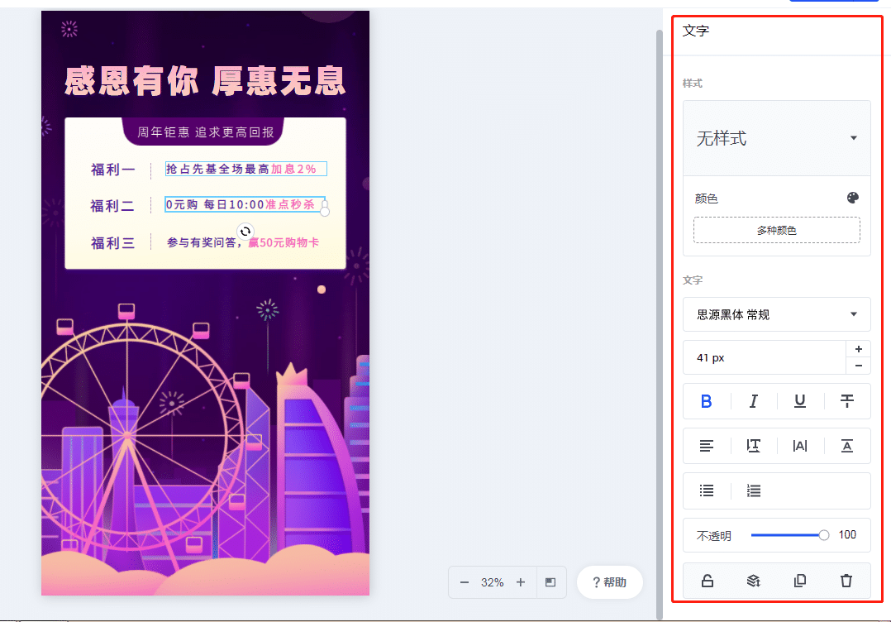Increase font size with plus stepper
The image size is (891, 622).
(859, 349)
